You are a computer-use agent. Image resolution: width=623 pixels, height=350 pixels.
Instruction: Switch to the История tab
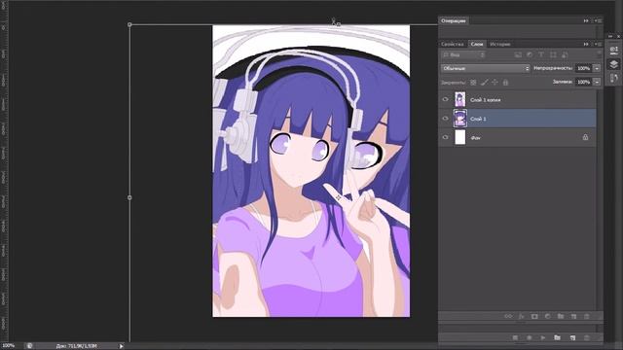point(499,44)
